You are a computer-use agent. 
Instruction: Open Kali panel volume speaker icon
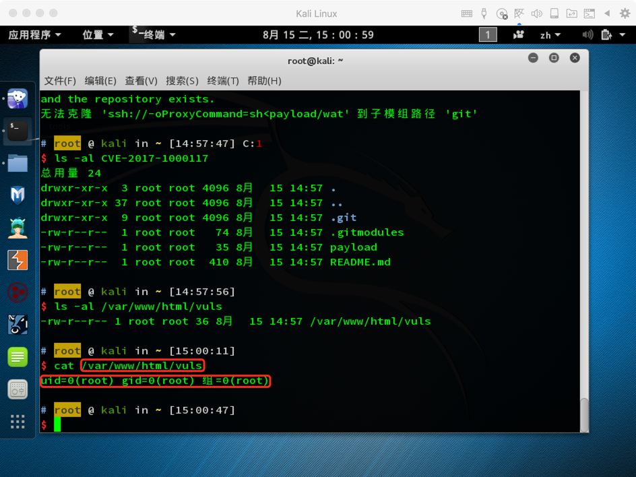(587, 35)
